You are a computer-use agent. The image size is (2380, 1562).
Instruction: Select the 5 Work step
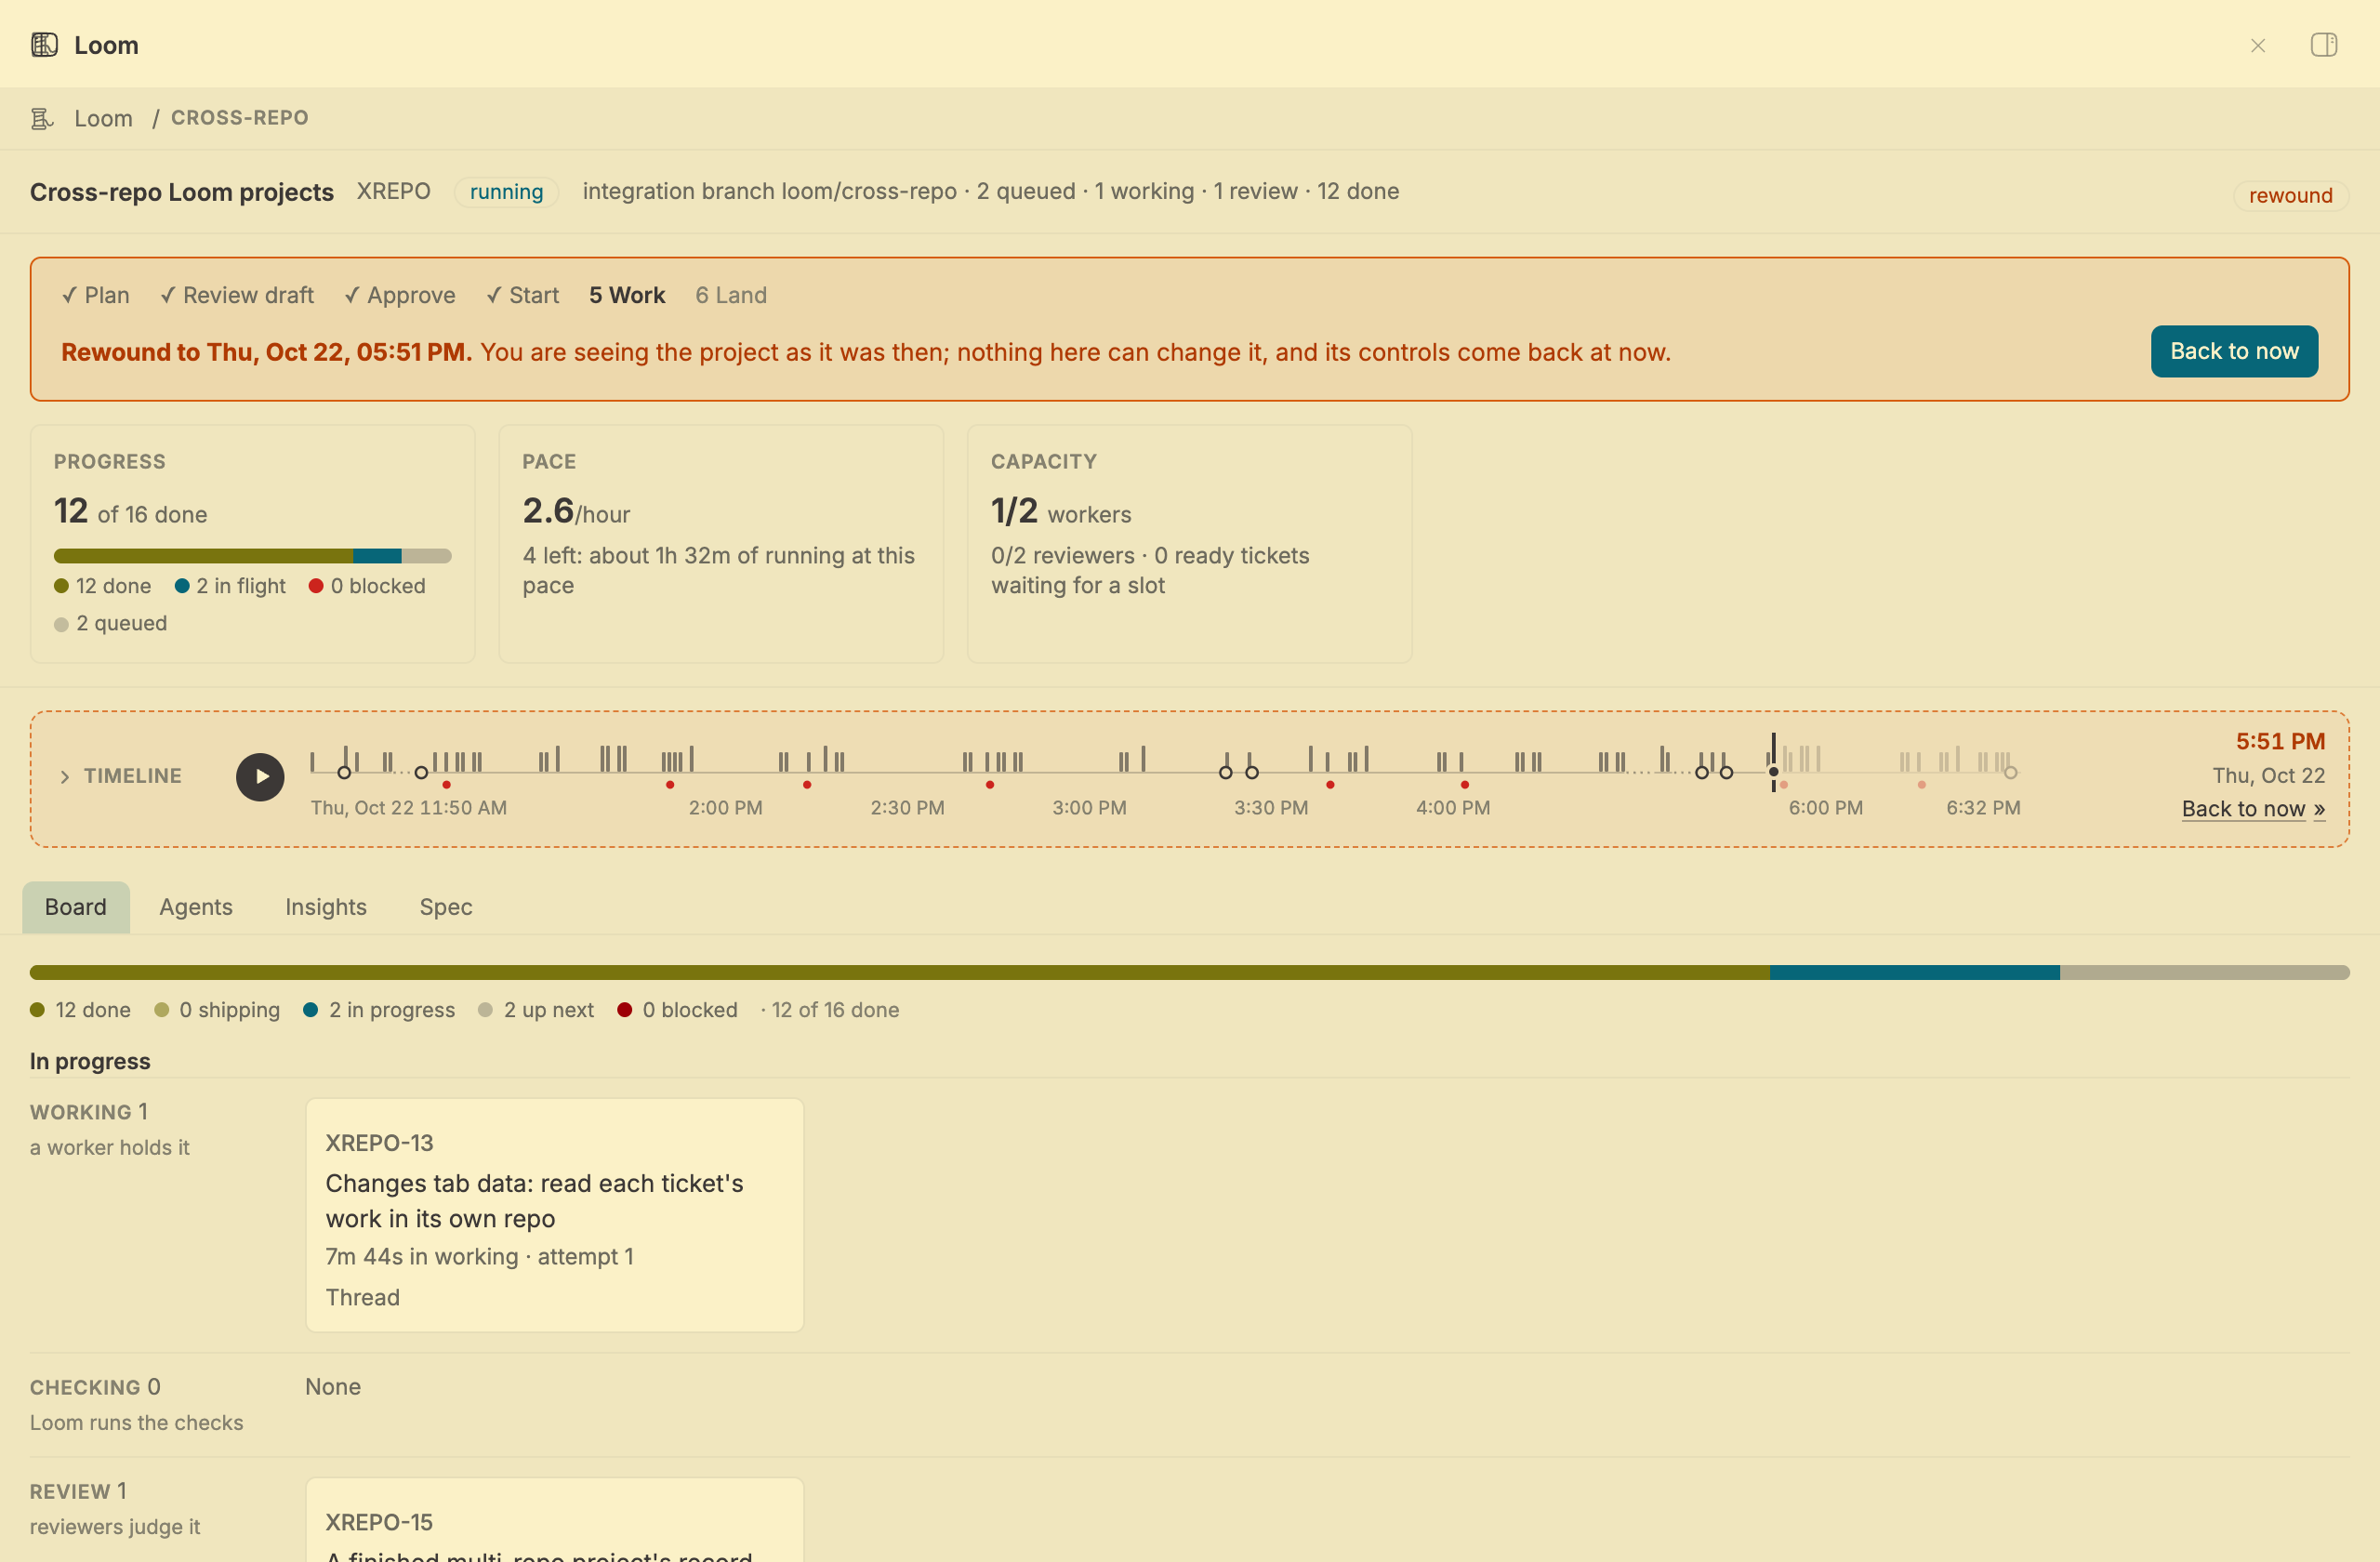pos(627,295)
